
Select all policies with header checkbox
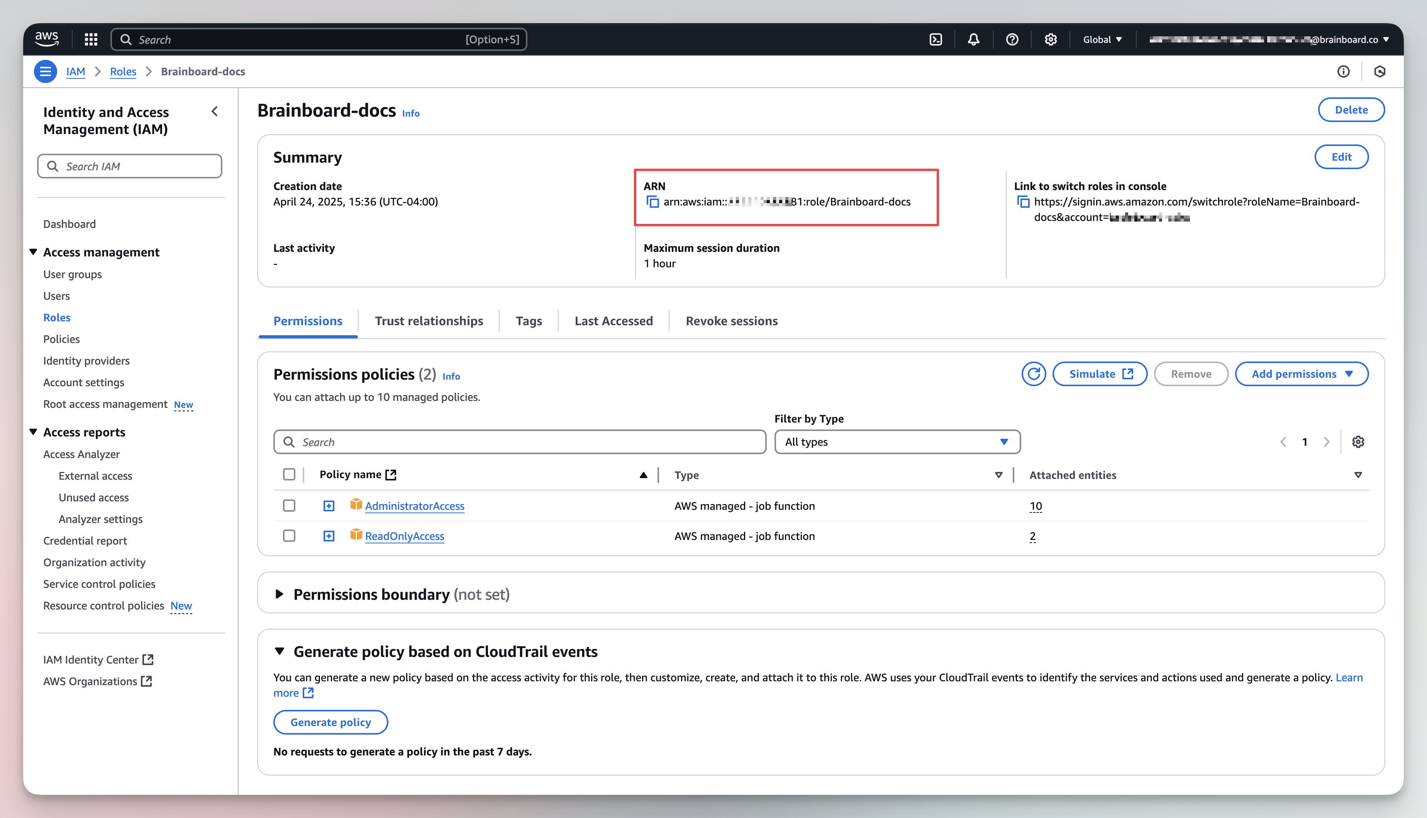pyautogui.click(x=289, y=475)
